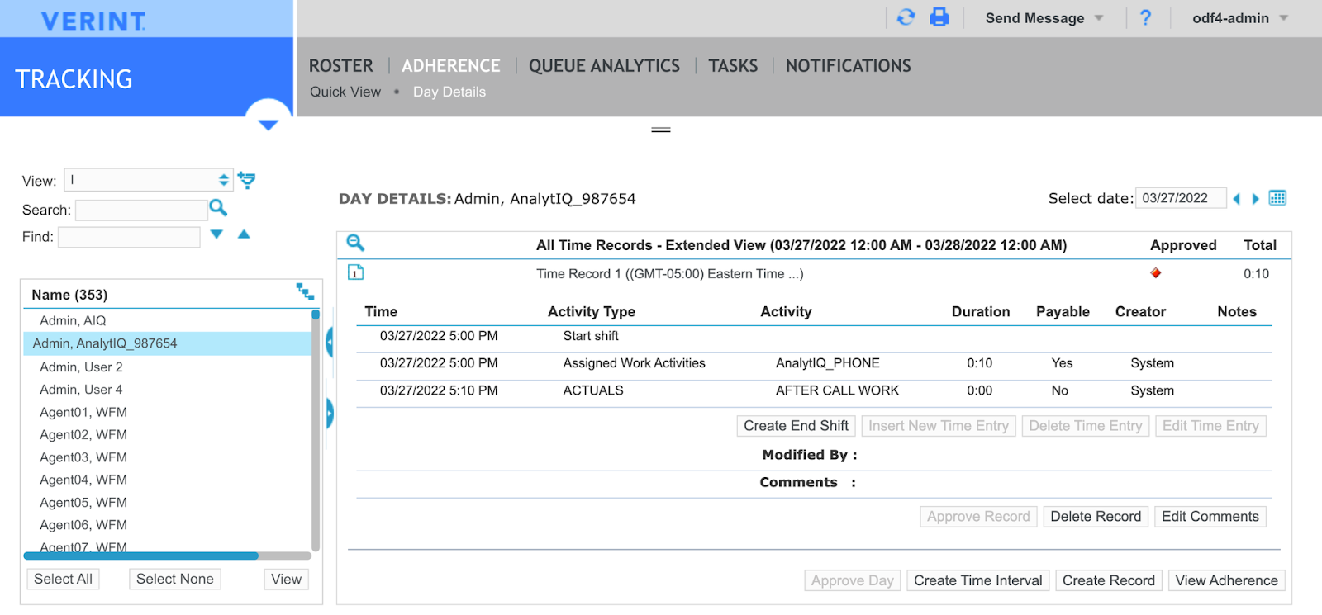Image resolution: width=1322 pixels, height=615 pixels.
Task: Click the print icon
Action: pos(939,17)
